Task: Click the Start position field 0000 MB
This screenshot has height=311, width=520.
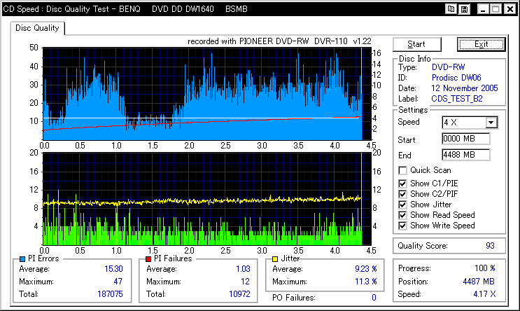Action: 465,139
